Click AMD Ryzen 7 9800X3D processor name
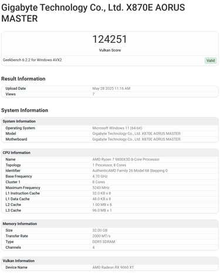 point(126,159)
